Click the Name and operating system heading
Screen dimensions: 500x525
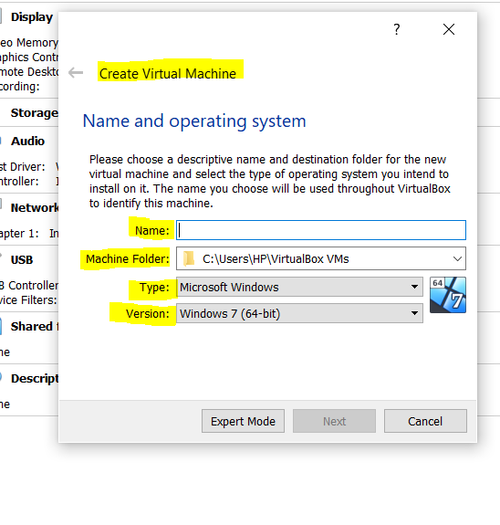coord(194,121)
